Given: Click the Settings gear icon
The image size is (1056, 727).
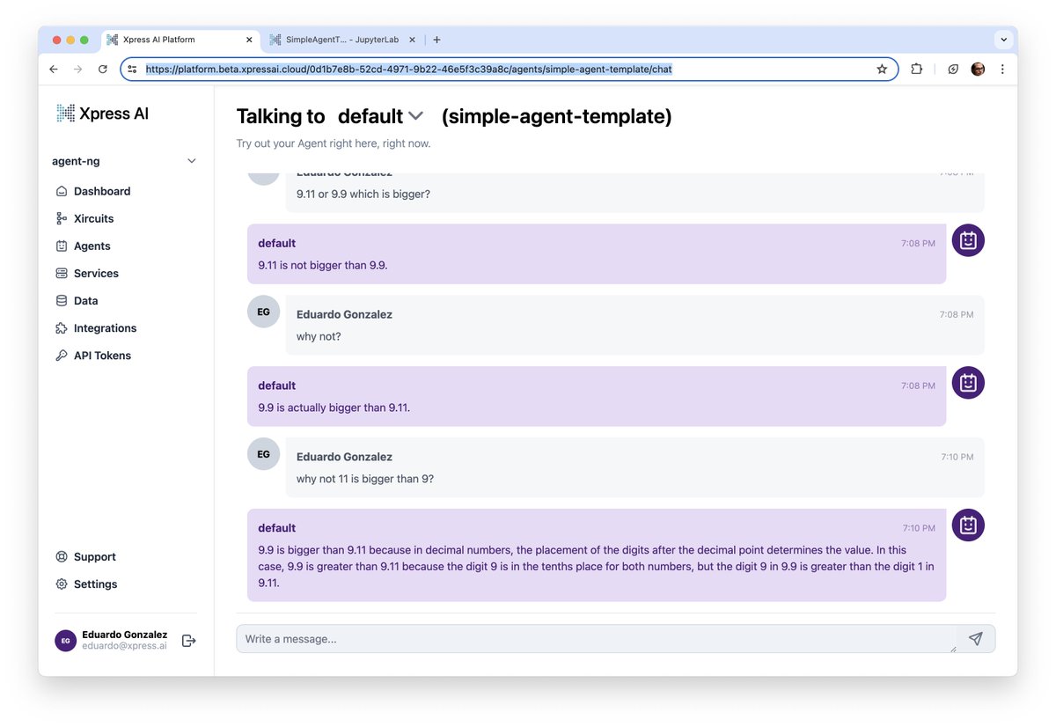Looking at the screenshot, I should pyautogui.click(x=62, y=584).
